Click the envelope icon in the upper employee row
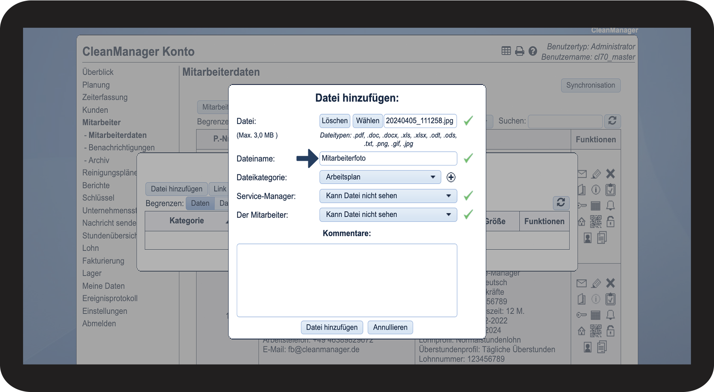 click(582, 174)
